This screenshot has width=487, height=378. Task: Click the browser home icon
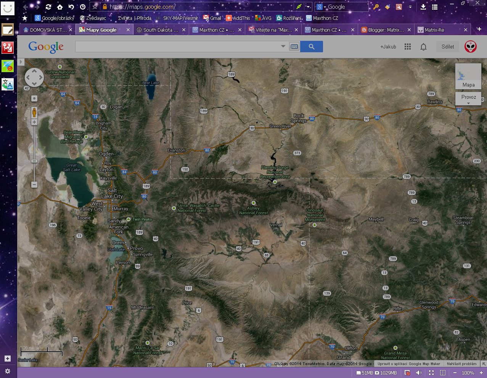(x=60, y=7)
